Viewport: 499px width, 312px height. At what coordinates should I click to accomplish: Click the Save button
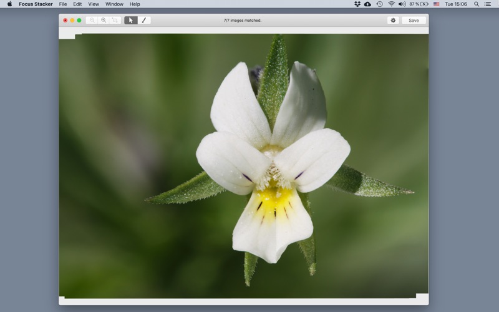point(414,20)
